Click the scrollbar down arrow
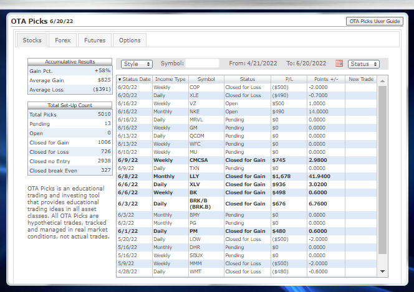 click(382, 271)
